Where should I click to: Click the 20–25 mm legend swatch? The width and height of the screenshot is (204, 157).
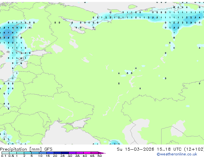click(58, 153)
